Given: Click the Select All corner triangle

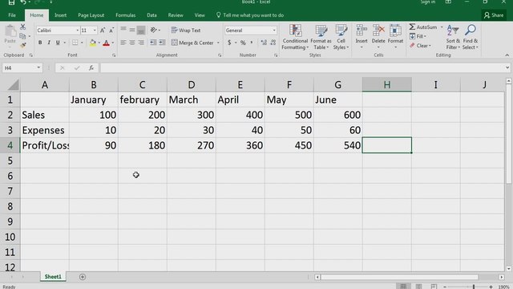Looking at the screenshot, I should (13, 85).
